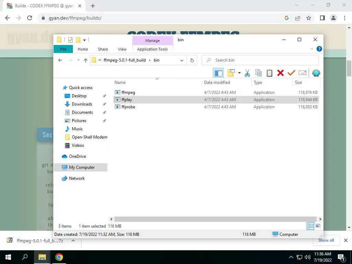Show hidden parent path chevrons in address bar
Viewport: 352px width, 264px height.
click(x=100, y=60)
